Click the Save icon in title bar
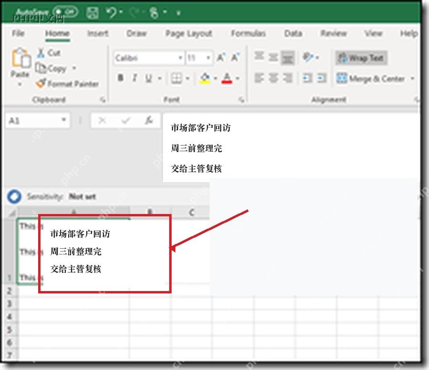Screen dimensions: 429x370 (x=92, y=12)
